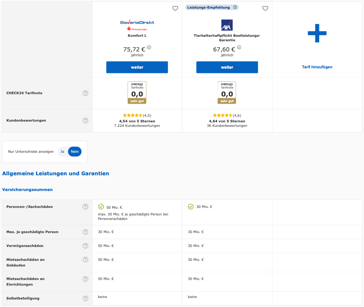Image resolution: width=364 pixels, height=307 pixels.
Task: Click info icon next to 67,60 € price
Action: click(239, 47)
